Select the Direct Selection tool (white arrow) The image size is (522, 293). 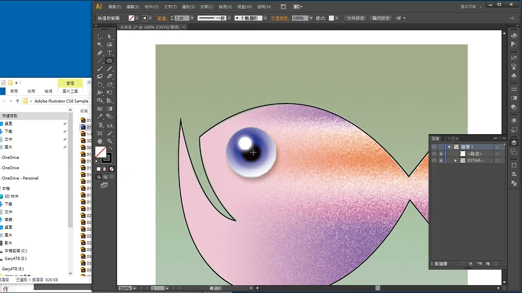pyautogui.click(x=110, y=37)
